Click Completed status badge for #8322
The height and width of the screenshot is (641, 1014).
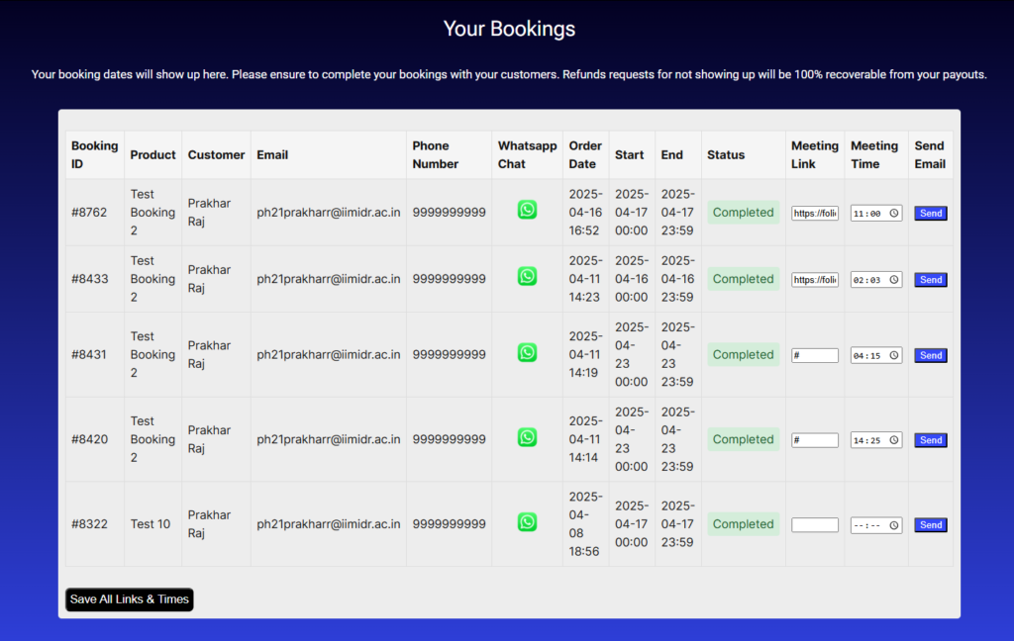[743, 524]
